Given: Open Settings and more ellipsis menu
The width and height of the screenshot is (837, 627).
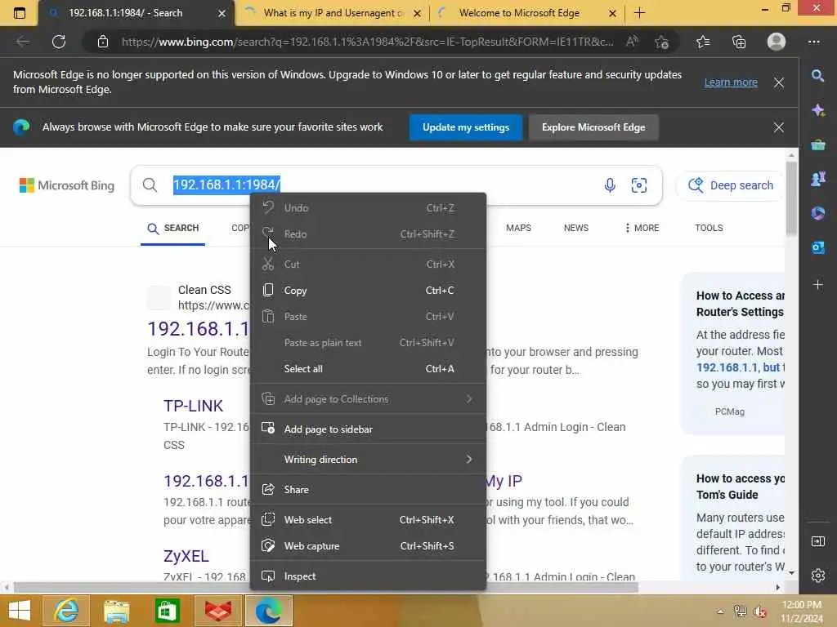Looking at the screenshot, I should (x=813, y=42).
